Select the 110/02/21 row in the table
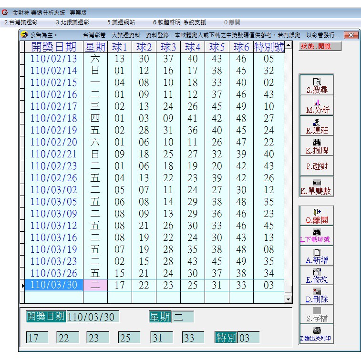361x361 pixels. click(53, 155)
